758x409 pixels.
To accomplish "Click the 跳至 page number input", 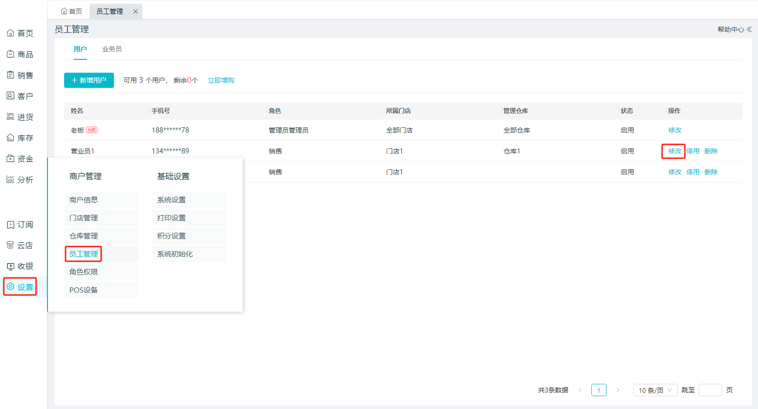I will click(711, 390).
